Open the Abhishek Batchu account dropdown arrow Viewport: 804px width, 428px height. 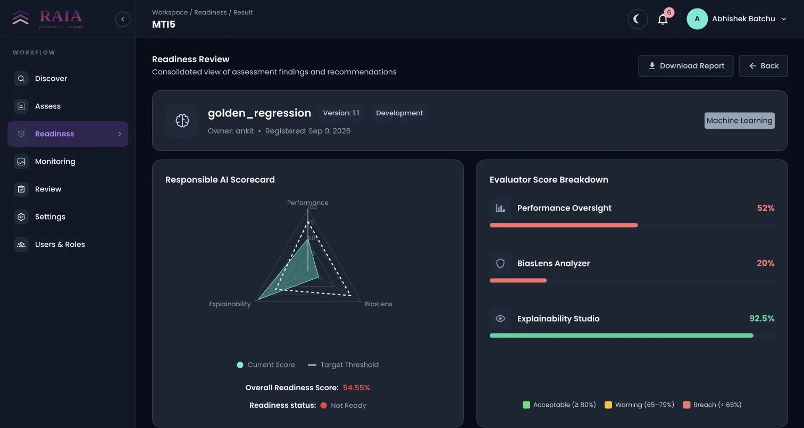pyautogui.click(x=784, y=19)
